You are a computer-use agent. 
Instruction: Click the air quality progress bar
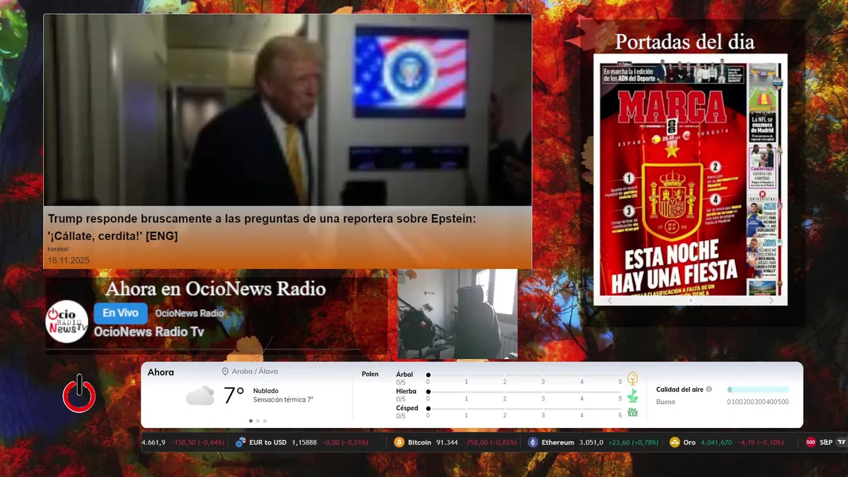(x=758, y=390)
